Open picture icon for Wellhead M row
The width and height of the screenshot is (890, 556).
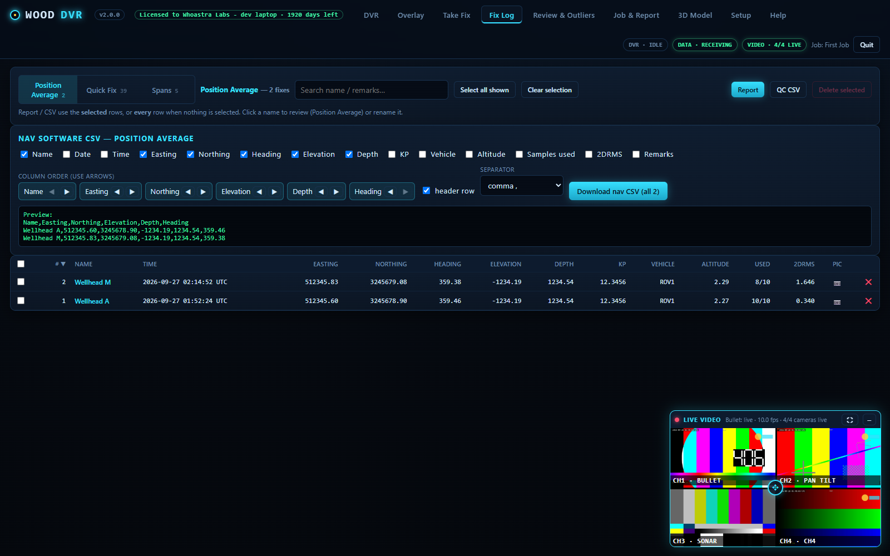tap(837, 283)
